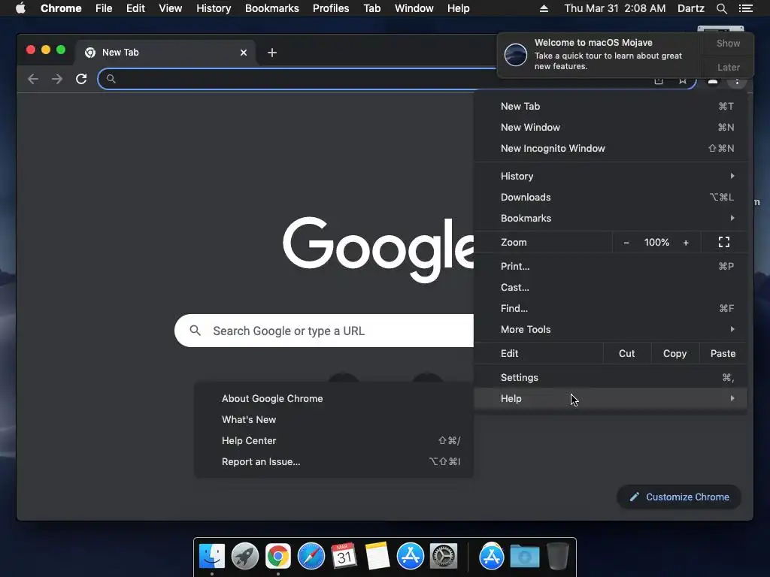770x577 pixels.
Task: Open Google Chrome from the Dock
Action: click(x=278, y=557)
